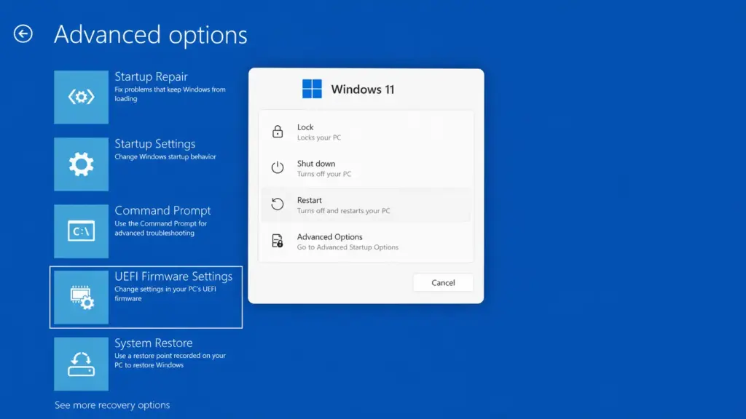Click 'Change Windows startup behavior' description

[165, 157]
